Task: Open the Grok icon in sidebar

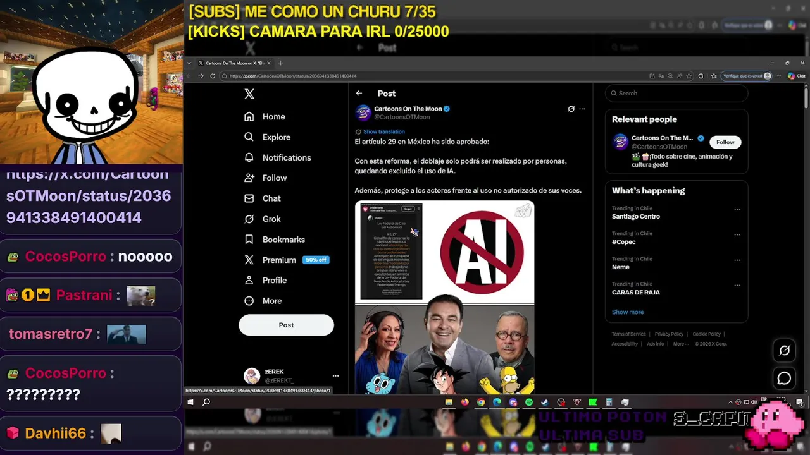Action: tap(249, 219)
